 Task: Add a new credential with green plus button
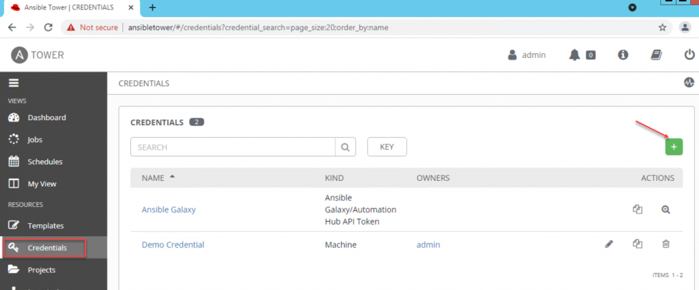click(x=674, y=147)
